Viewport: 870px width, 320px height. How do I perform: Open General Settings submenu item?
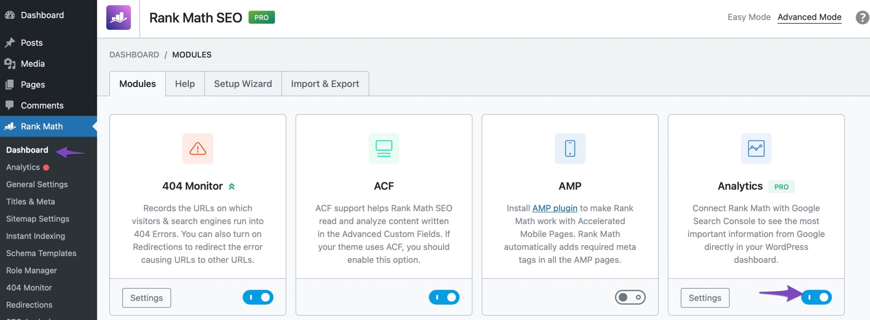point(37,184)
